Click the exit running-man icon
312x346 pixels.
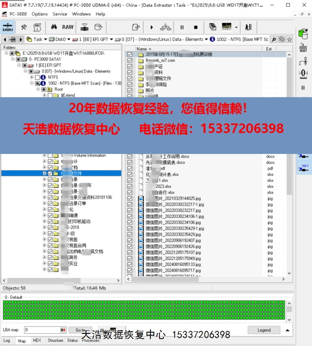248,27
